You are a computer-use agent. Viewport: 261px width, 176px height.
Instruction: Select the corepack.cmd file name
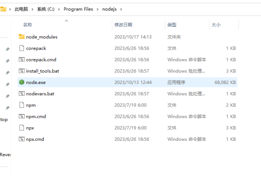pyautogui.click(x=41, y=60)
